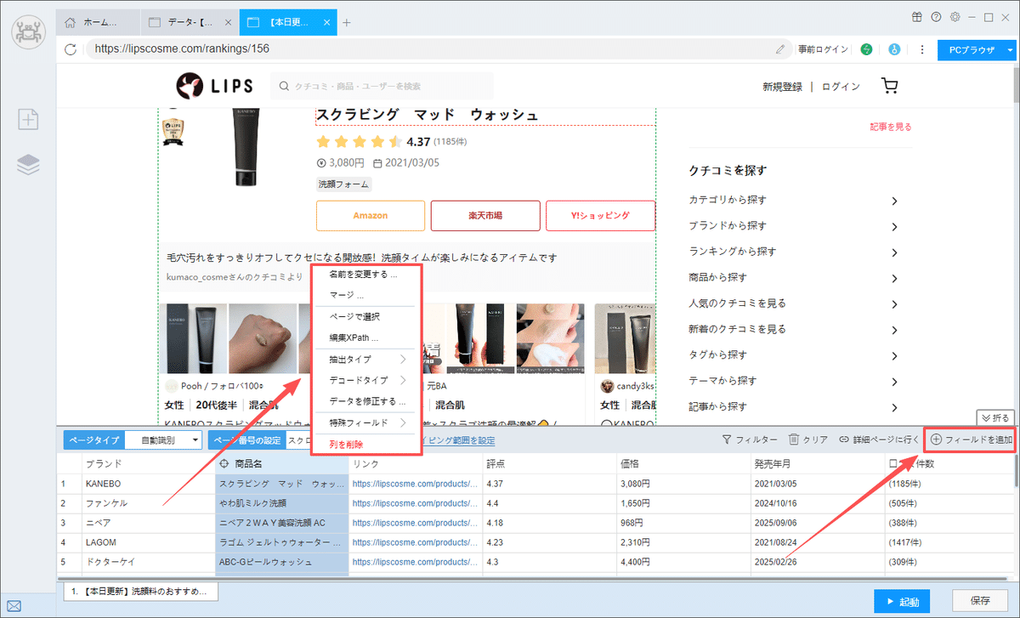Open the three-dot more options menu
The width and height of the screenshot is (1020, 618).
pos(921,49)
